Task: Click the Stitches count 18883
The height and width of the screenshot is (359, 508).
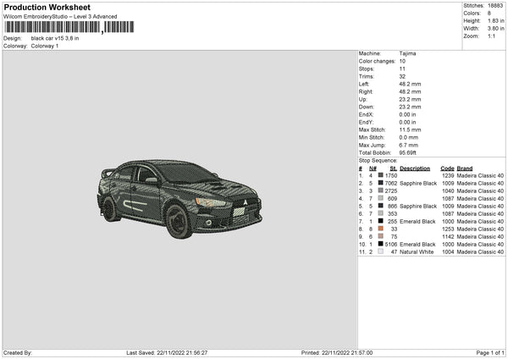Action: click(495, 6)
